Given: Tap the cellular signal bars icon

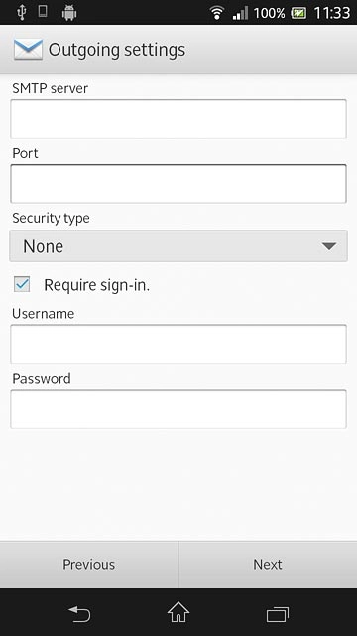Looking at the screenshot, I should (240, 13).
